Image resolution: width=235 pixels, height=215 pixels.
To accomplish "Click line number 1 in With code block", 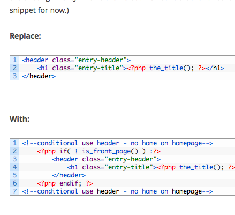I will coord(15,143).
